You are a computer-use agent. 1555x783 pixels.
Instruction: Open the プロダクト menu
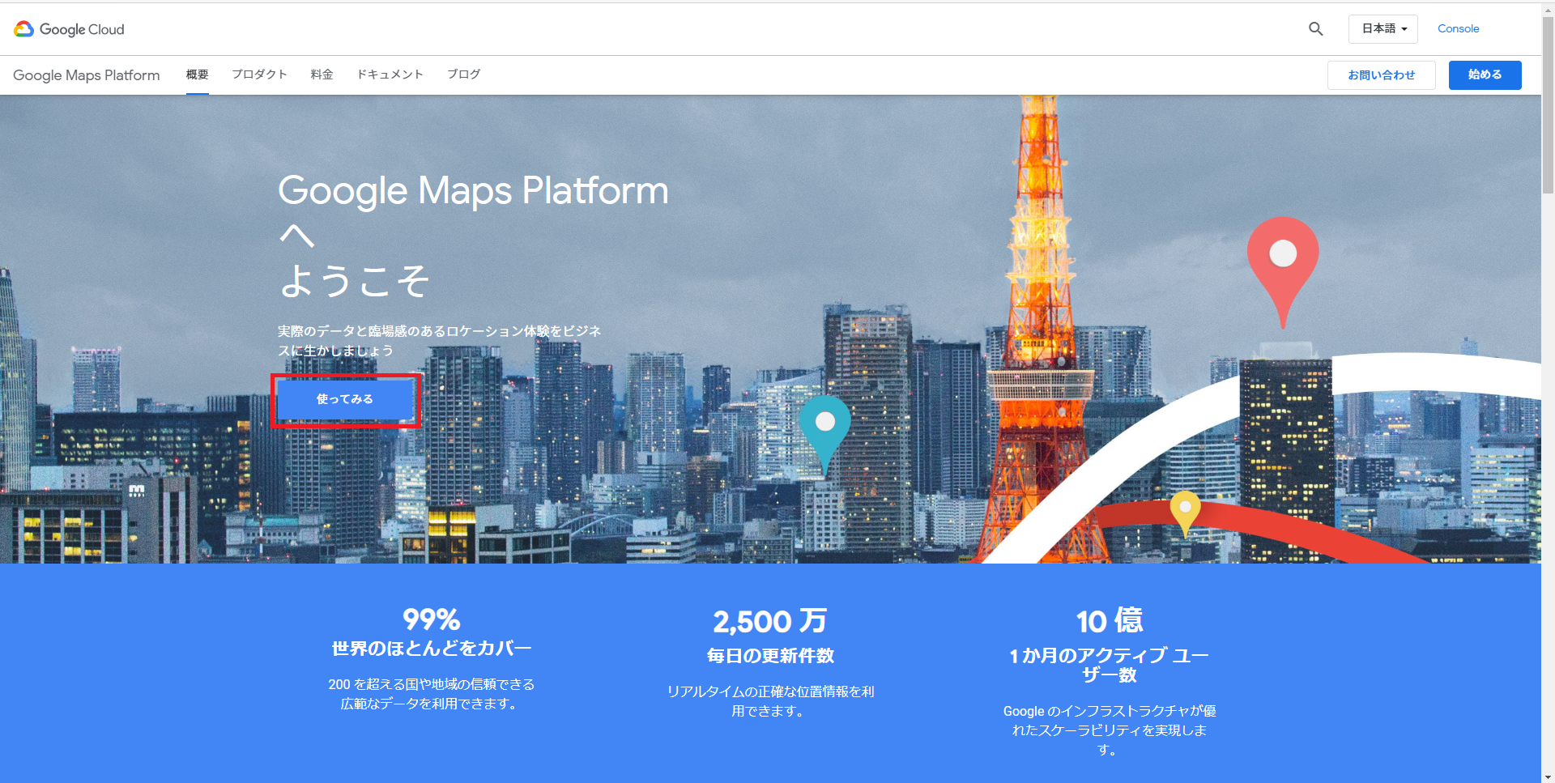tap(260, 74)
